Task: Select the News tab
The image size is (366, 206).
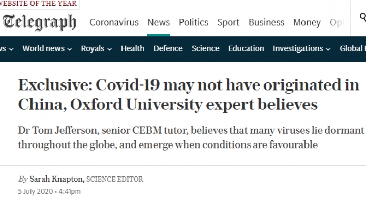Action: click(159, 22)
